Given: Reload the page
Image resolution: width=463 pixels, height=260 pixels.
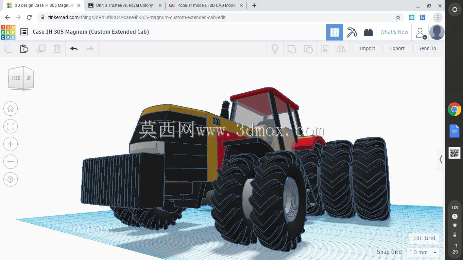Looking at the screenshot, I should coord(29,17).
